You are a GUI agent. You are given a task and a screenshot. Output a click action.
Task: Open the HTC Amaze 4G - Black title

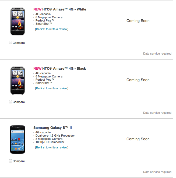tap(64, 69)
